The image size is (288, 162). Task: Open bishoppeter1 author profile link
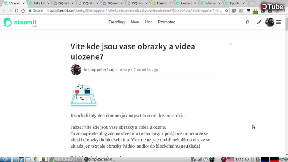coord(96,70)
